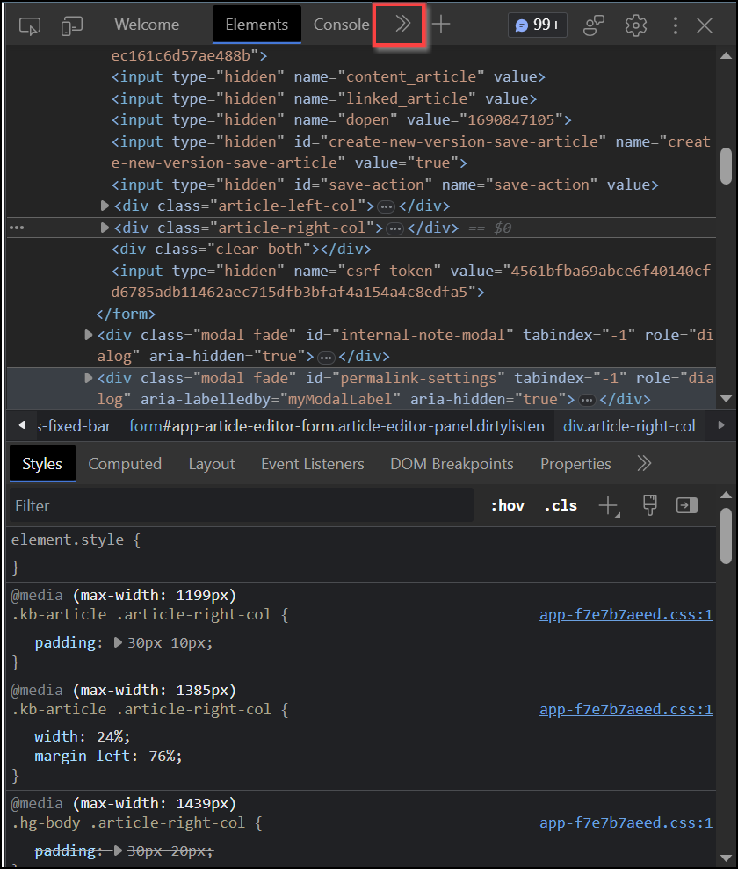Screen dimensions: 738x869
Task: Switch to the Console tab
Action: point(341,25)
